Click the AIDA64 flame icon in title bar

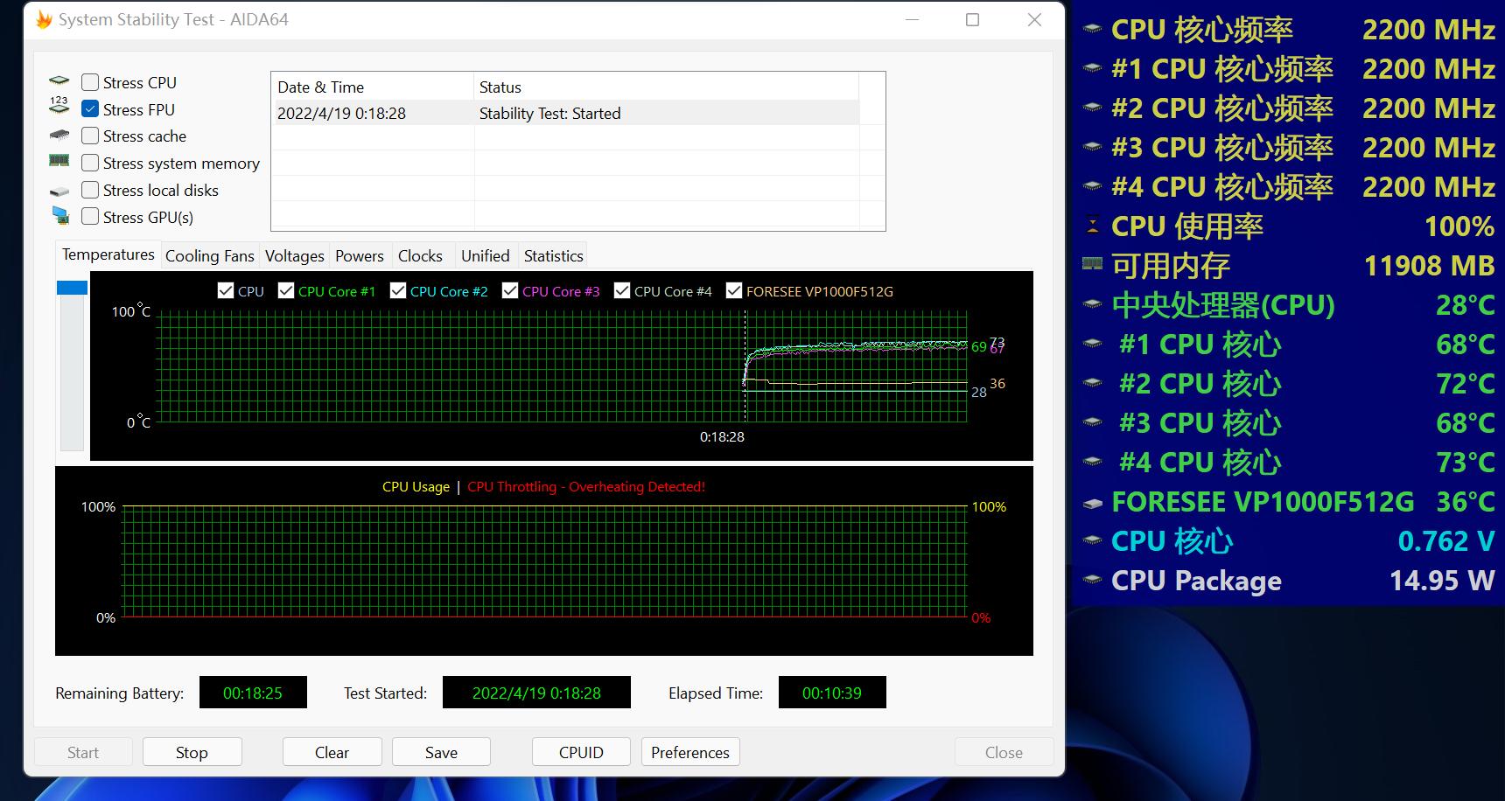43,19
